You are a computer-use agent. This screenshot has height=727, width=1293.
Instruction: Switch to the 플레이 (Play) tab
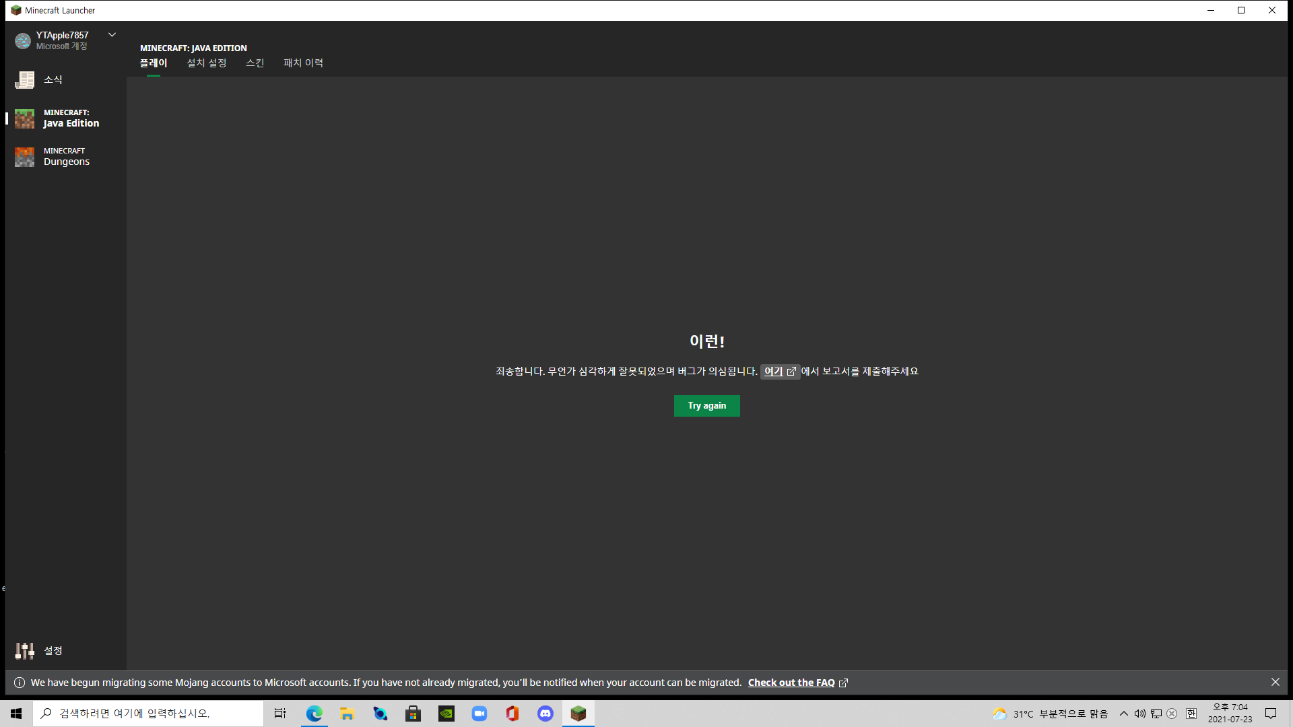154,63
